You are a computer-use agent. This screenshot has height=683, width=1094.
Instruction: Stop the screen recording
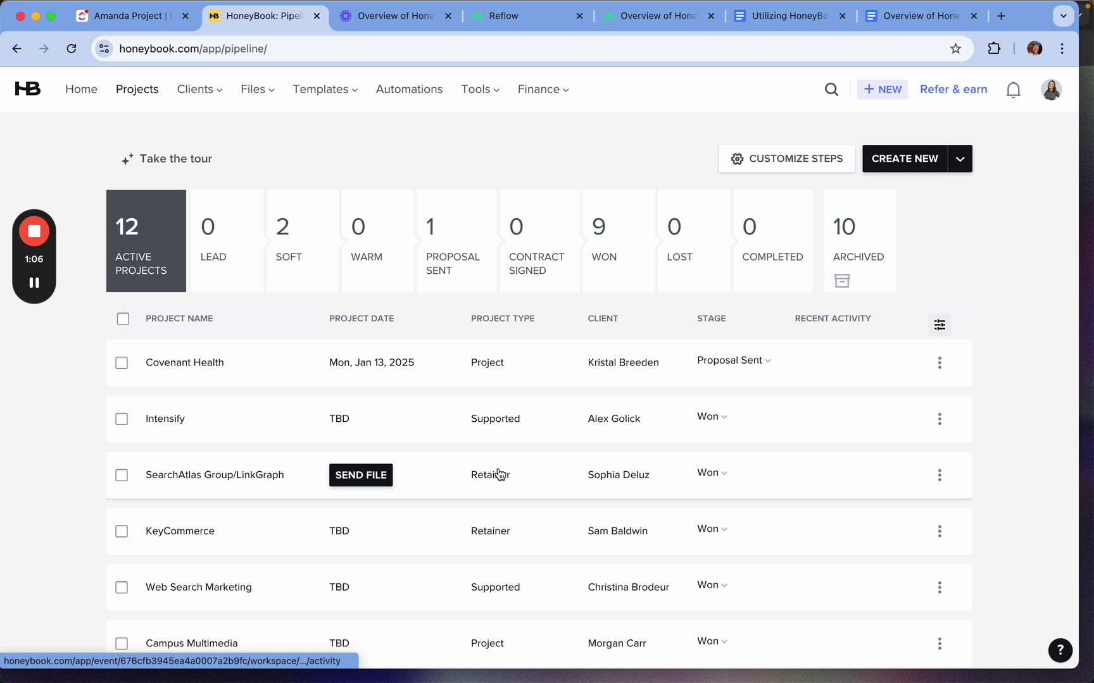[x=34, y=231]
